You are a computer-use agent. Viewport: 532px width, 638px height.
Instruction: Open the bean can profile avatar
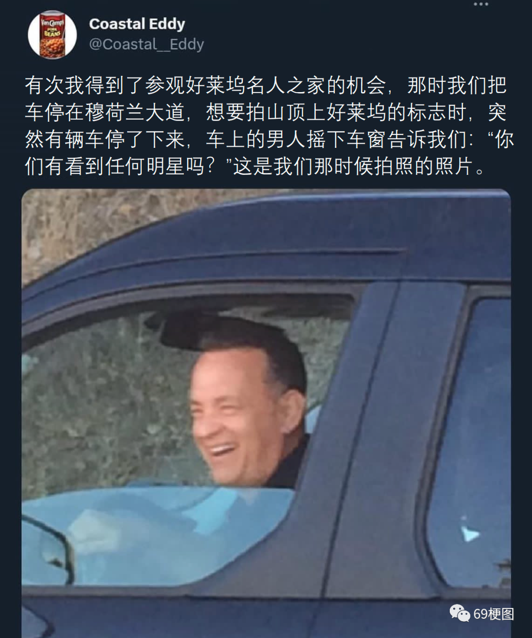(52, 34)
